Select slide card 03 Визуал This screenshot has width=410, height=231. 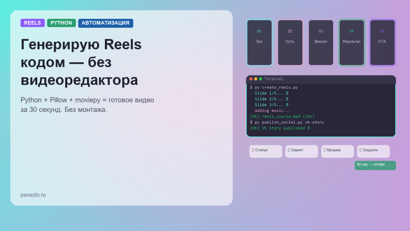click(x=321, y=43)
